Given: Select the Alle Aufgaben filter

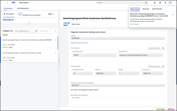Looking at the screenshot, I should coord(9,14).
